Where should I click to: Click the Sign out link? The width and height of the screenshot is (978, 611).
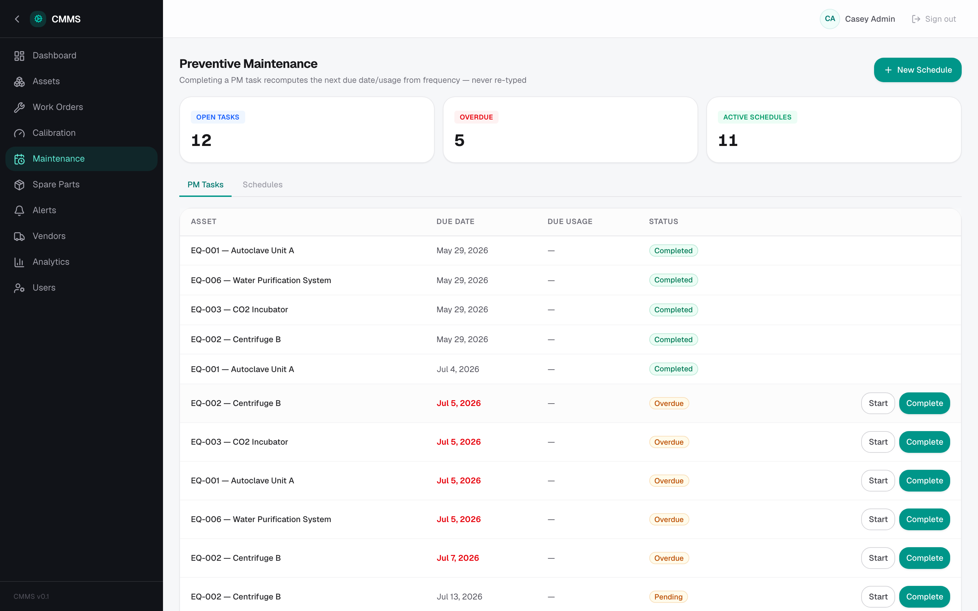tap(934, 19)
